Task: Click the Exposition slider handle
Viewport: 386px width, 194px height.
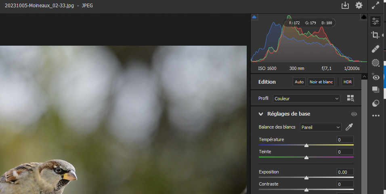Action: [x=306, y=178]
